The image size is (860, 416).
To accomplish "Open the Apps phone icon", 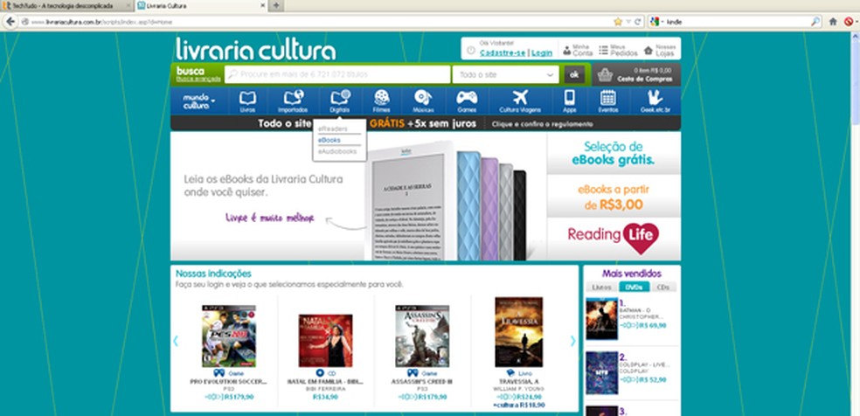I will click(x=569, y=98).
